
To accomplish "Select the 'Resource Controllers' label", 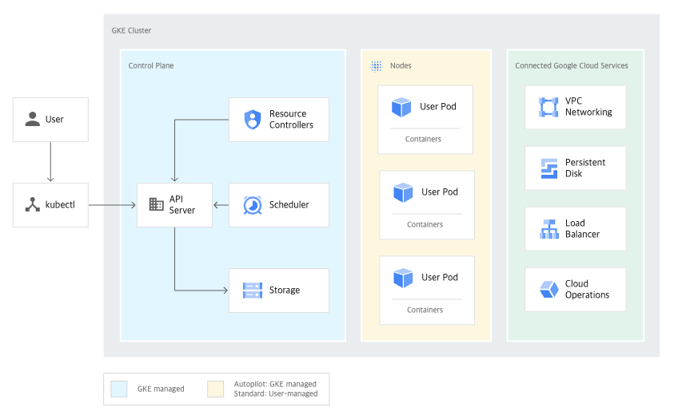I will [291, 120].
